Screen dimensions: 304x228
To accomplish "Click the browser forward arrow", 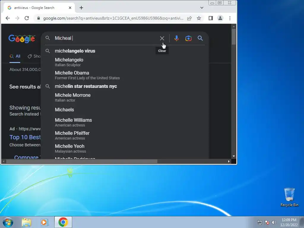I will (17, 18).
